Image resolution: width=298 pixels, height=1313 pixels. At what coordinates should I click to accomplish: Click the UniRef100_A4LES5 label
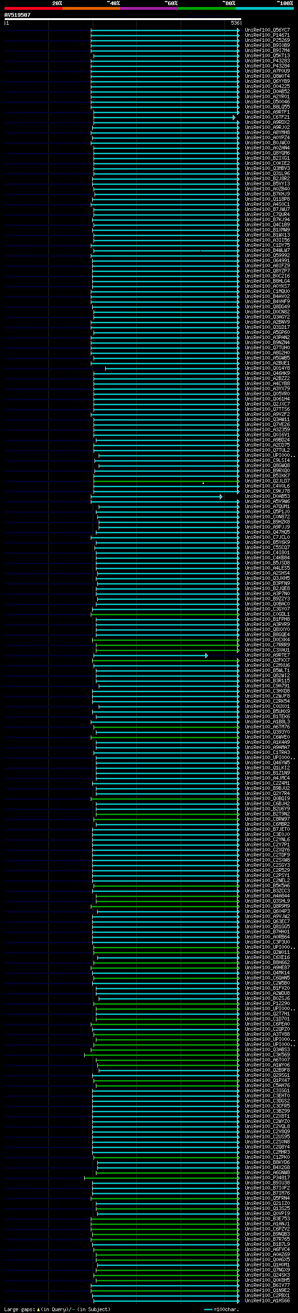click(x=267, y=568)
